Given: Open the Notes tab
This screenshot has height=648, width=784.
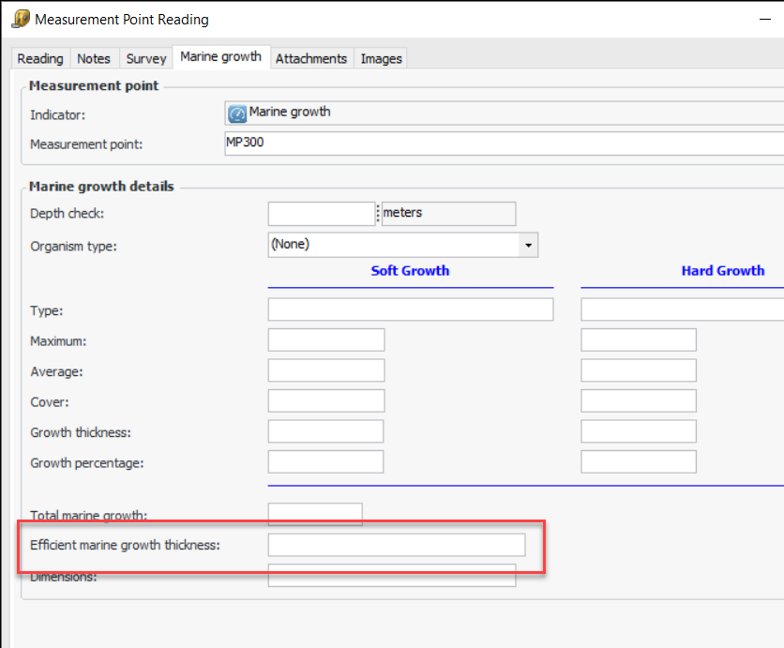Looking at the screenshot, I should (94, 58).
